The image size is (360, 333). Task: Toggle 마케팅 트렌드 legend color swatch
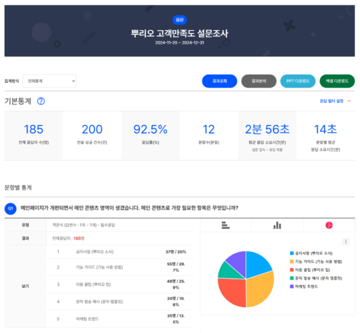coord(292,286)
